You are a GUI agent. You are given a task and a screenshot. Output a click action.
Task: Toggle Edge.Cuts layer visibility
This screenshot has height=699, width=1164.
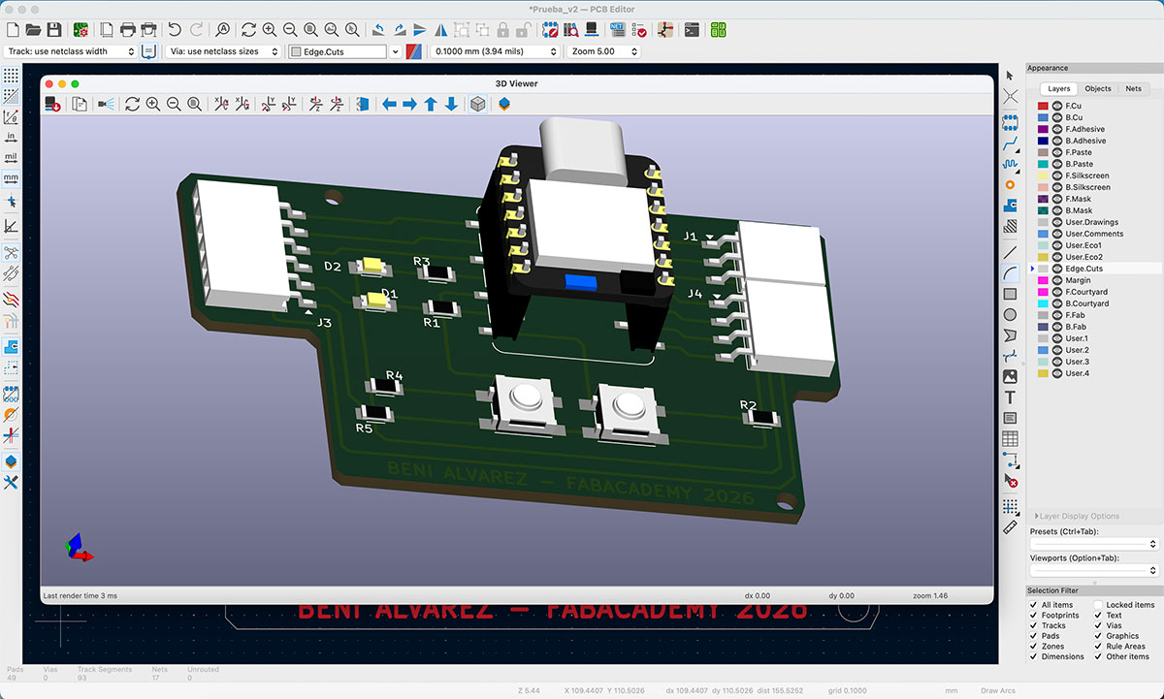(x=1057, y=269)
